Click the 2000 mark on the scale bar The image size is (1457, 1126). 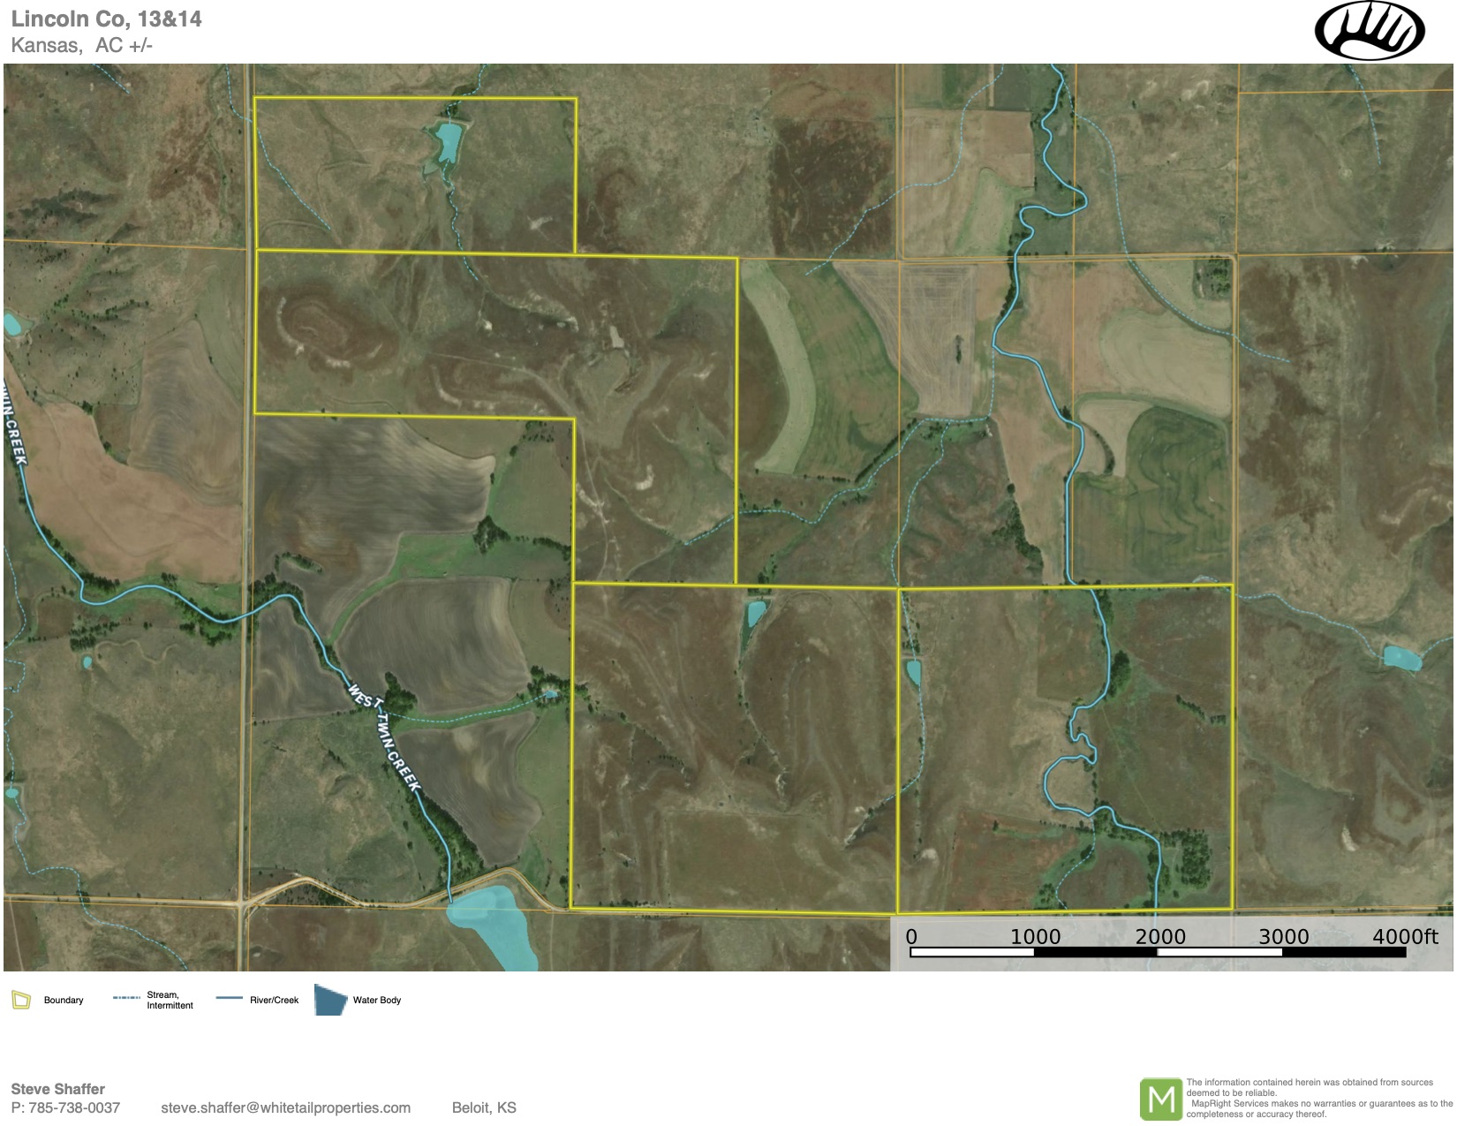click(x=1159, y=936)
